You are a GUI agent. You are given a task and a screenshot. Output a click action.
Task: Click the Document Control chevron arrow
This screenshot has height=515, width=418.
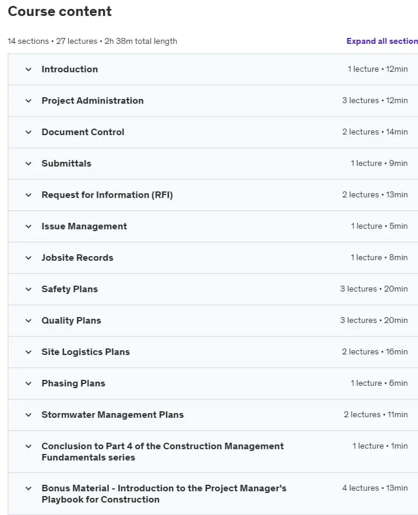[x=28, y=132]
